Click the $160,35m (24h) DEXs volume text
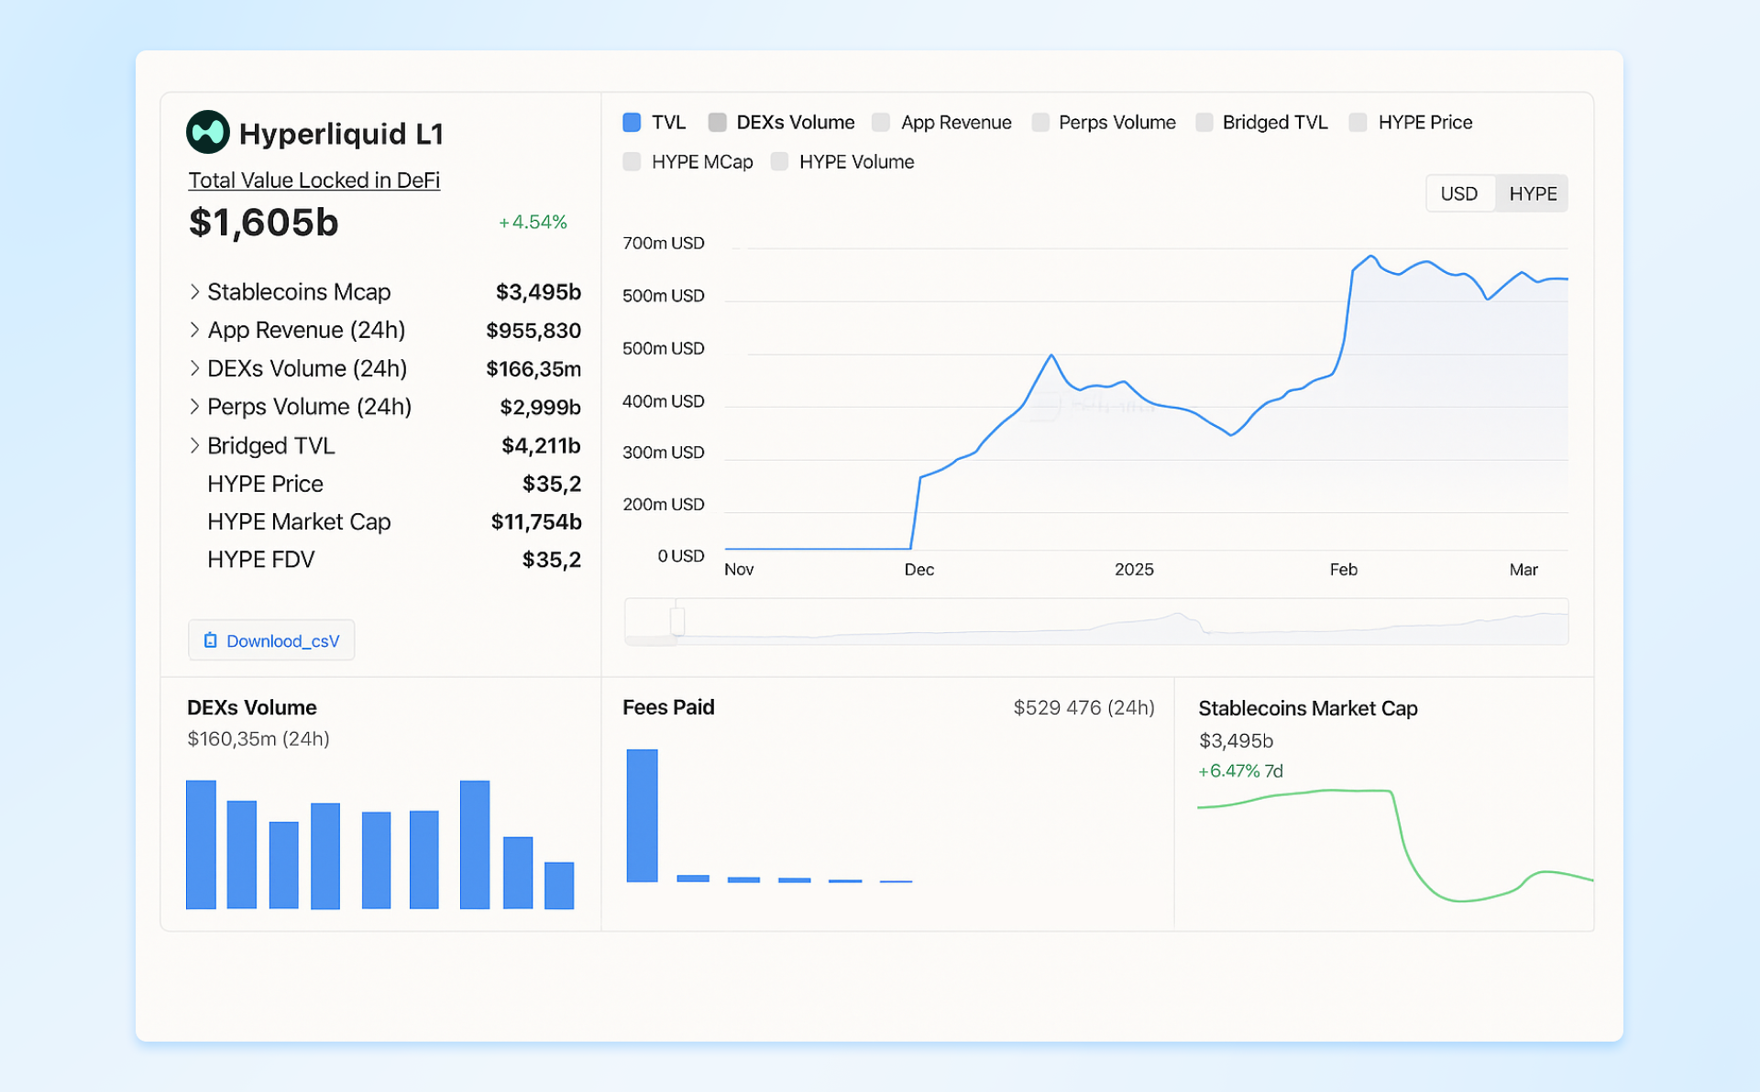 tap(258, 739)
